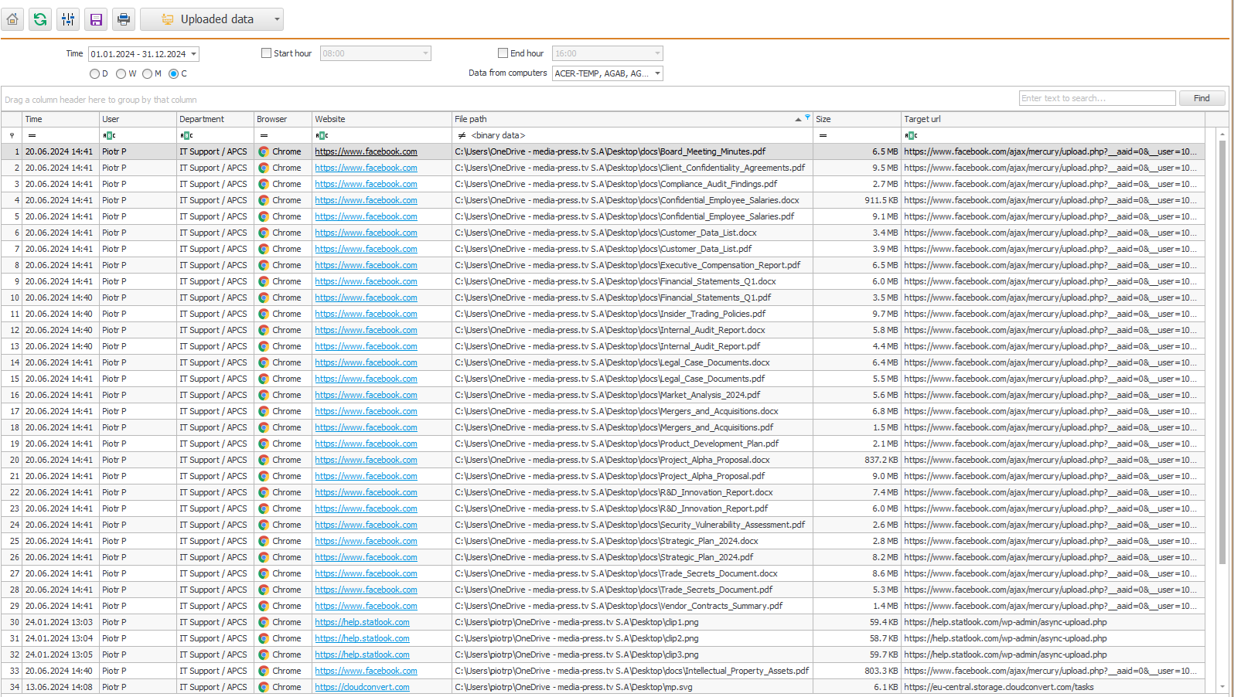1234x697 pixels.
Task: Enable the Start hour checkbox
Action: click(x=266, y=53)
